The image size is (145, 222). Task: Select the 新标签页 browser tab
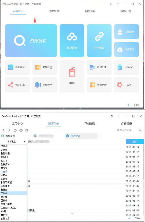click(x=16, y=136)
